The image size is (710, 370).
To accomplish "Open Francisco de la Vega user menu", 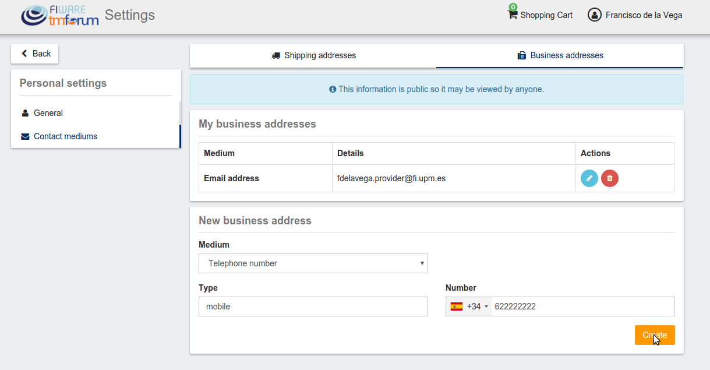I will pos(635,15).
